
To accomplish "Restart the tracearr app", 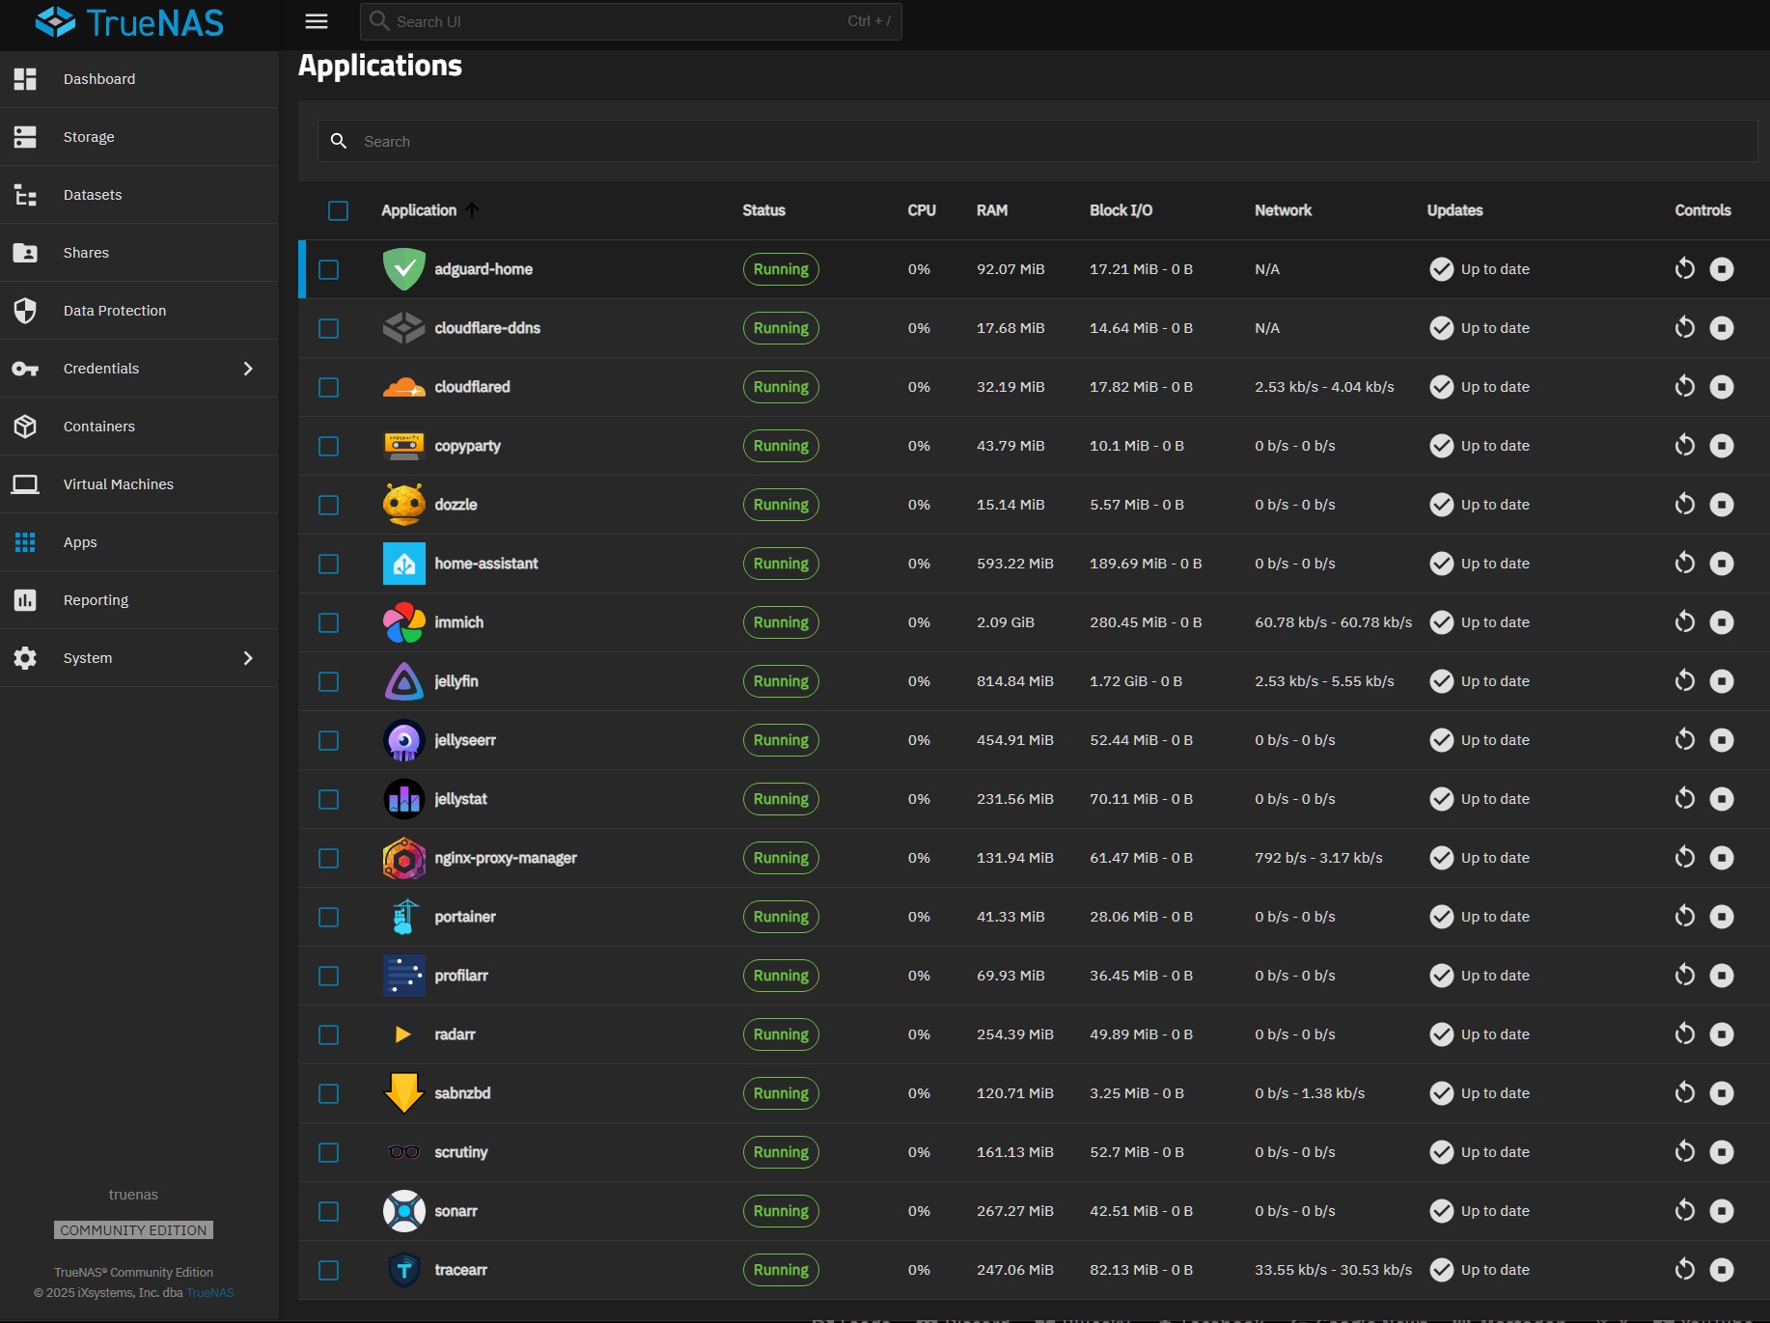I will [1685, 1270].
